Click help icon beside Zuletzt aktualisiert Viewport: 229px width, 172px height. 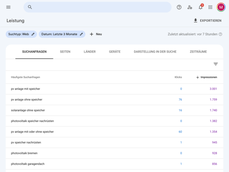(220, 34)
